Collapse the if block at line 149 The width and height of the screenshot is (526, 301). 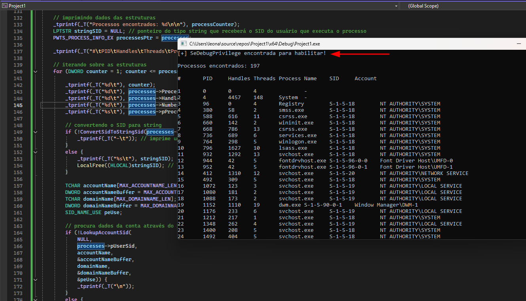coord(35,132)
